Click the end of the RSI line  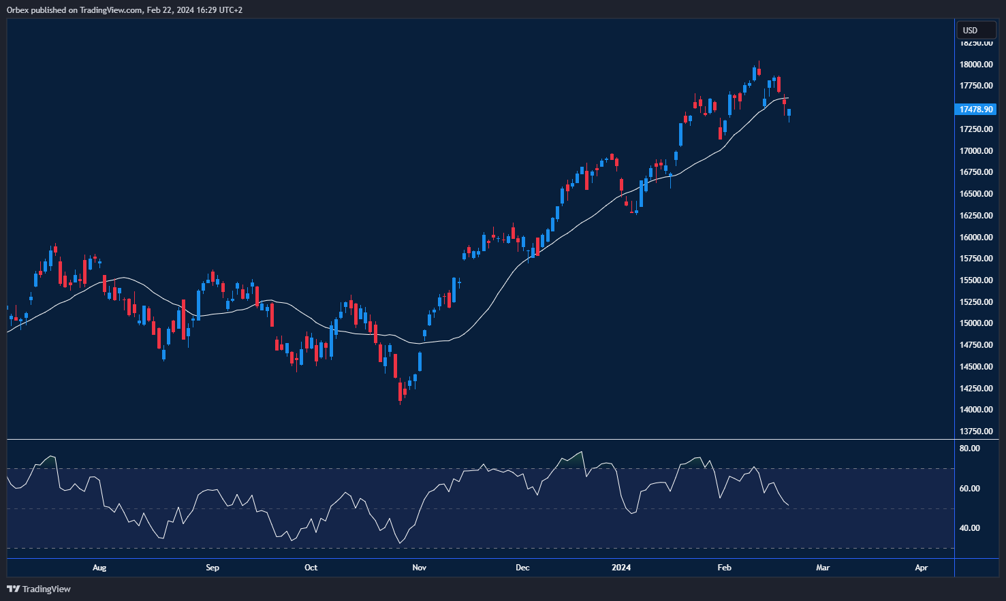pyautogui.click(x=788, y=505)
